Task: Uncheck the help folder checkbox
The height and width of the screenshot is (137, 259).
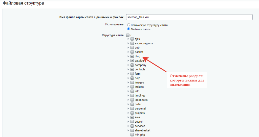Action: click(132, 78)
